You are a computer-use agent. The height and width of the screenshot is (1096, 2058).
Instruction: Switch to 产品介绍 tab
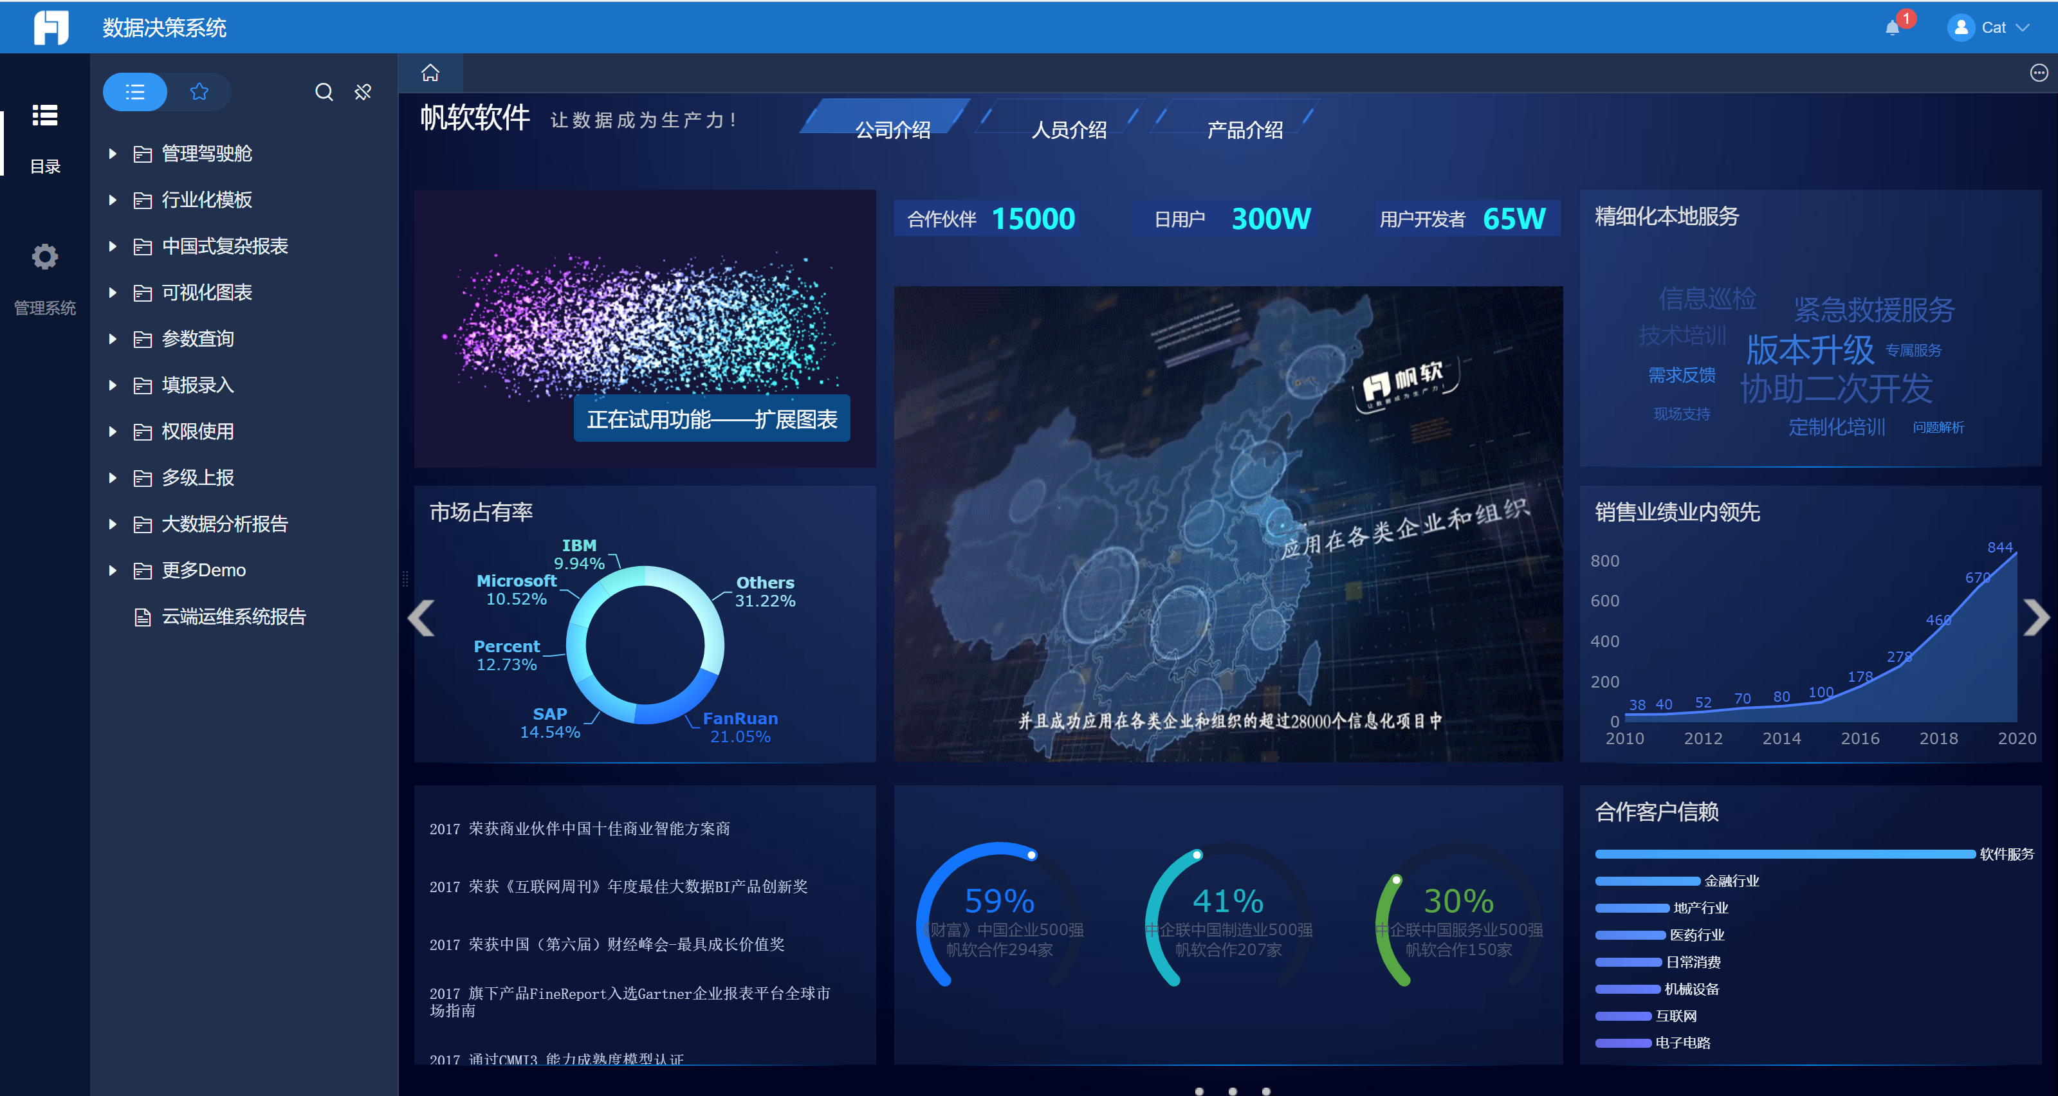[x=1244, y=129]
